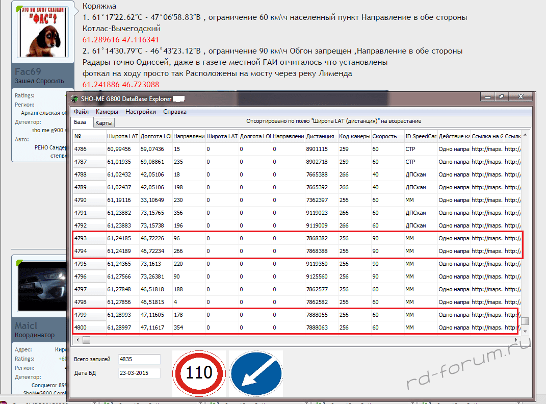
Task: Click the vertical scrollbar up arrow
Action: point(525,135)
